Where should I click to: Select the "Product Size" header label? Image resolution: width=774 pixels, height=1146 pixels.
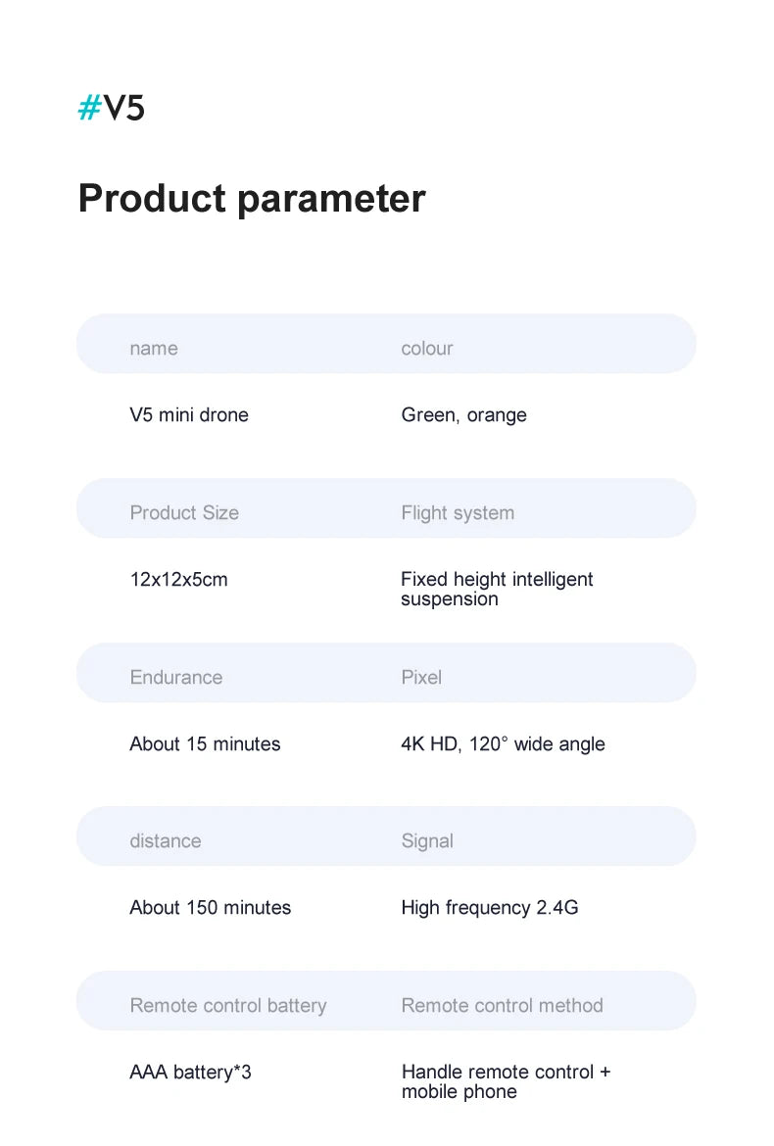click(184, 513)
